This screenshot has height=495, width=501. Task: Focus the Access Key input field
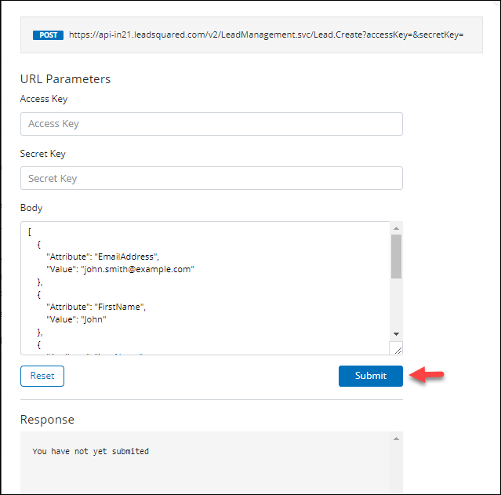tap(211, 124)
